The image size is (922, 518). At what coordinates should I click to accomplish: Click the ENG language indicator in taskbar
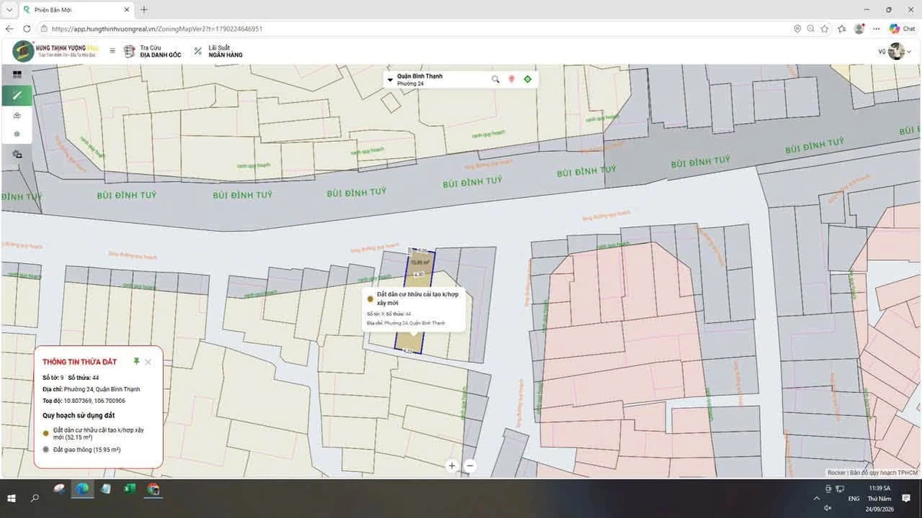(854, 498)
